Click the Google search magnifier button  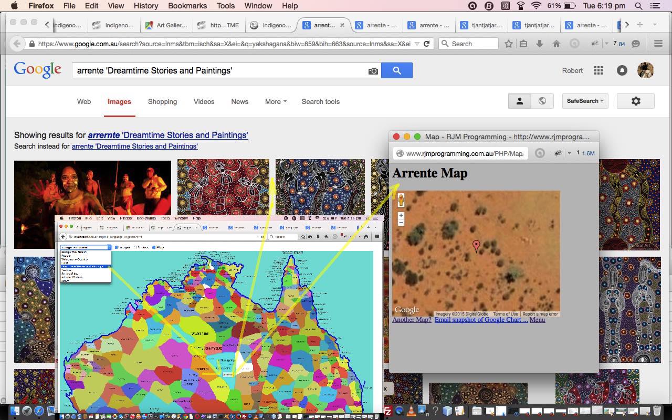[397, 70]
